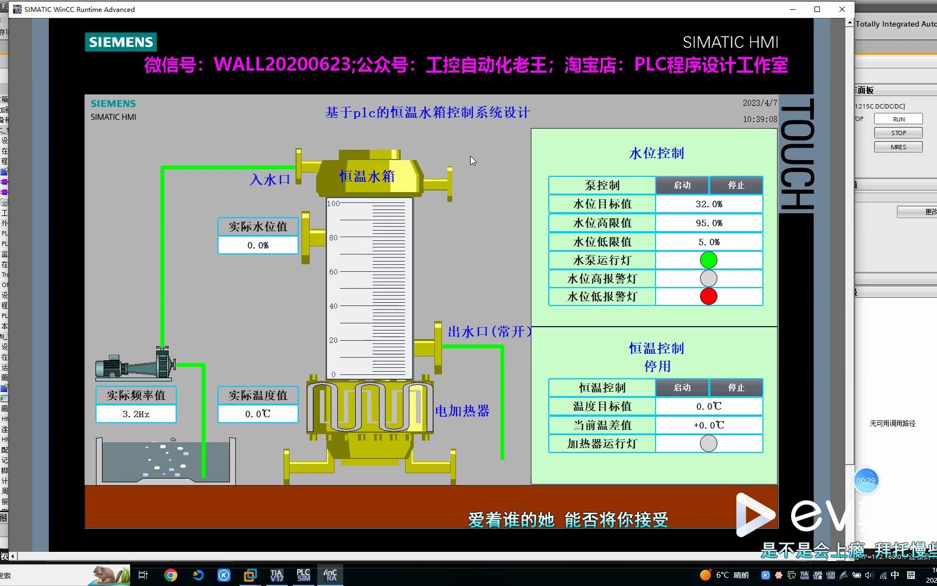Click the battery icon in system tray
This screenshot has width=937, height=586.
pos(857,575)
